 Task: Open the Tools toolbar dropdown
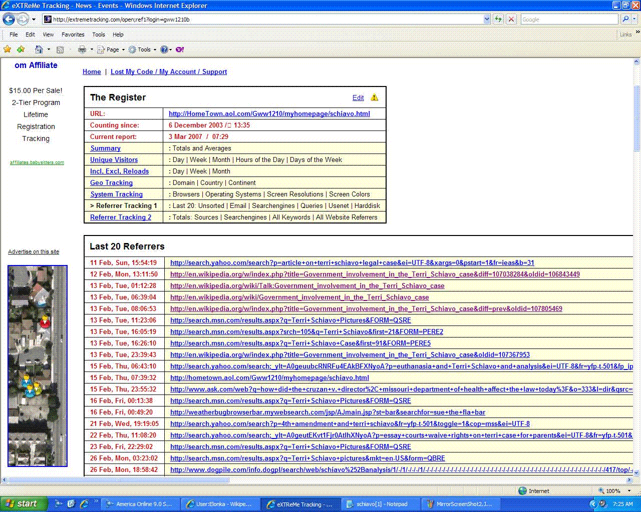pos(142,49)
